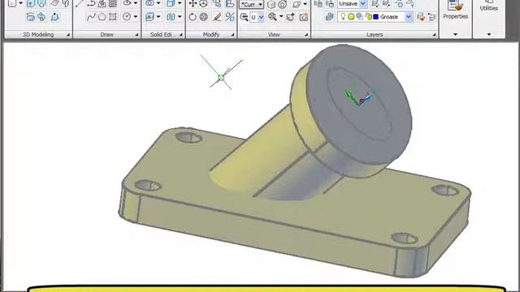Open the Utilities panel button
The image size is (520, 292).
coord(489,6)
